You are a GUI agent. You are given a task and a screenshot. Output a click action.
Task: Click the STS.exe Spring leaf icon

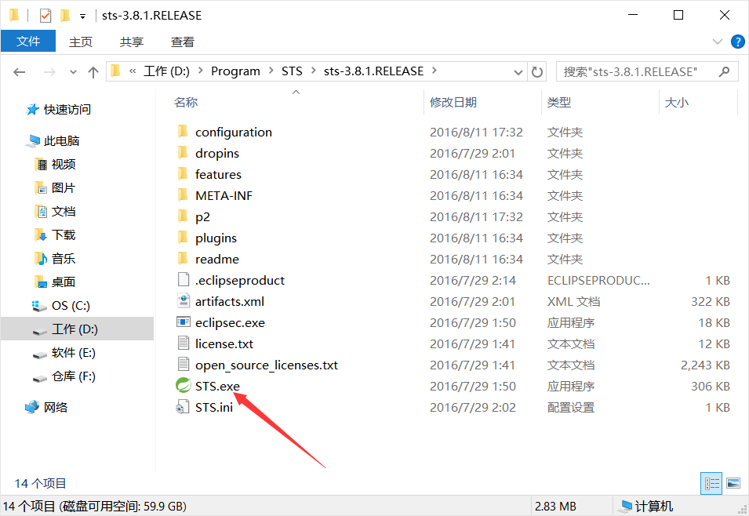[184, 385]
